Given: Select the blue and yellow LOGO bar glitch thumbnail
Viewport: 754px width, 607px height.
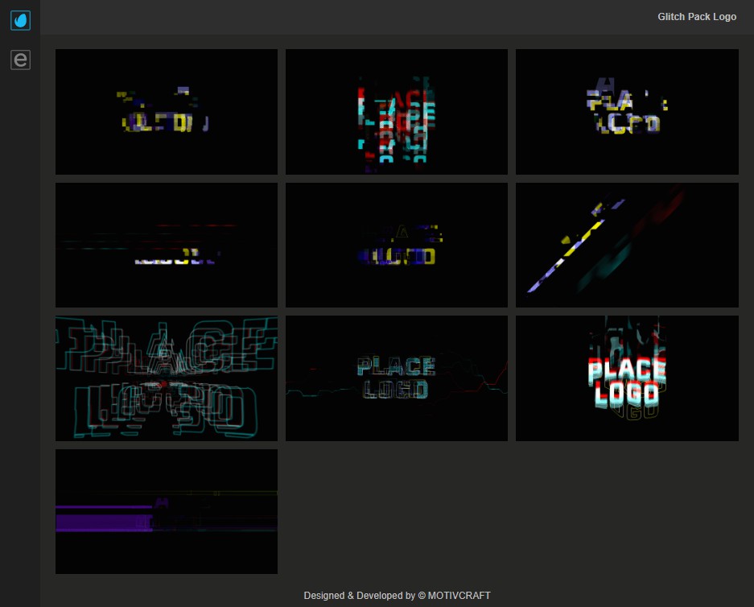Looking at the screenshot, I should pos(396,245).
